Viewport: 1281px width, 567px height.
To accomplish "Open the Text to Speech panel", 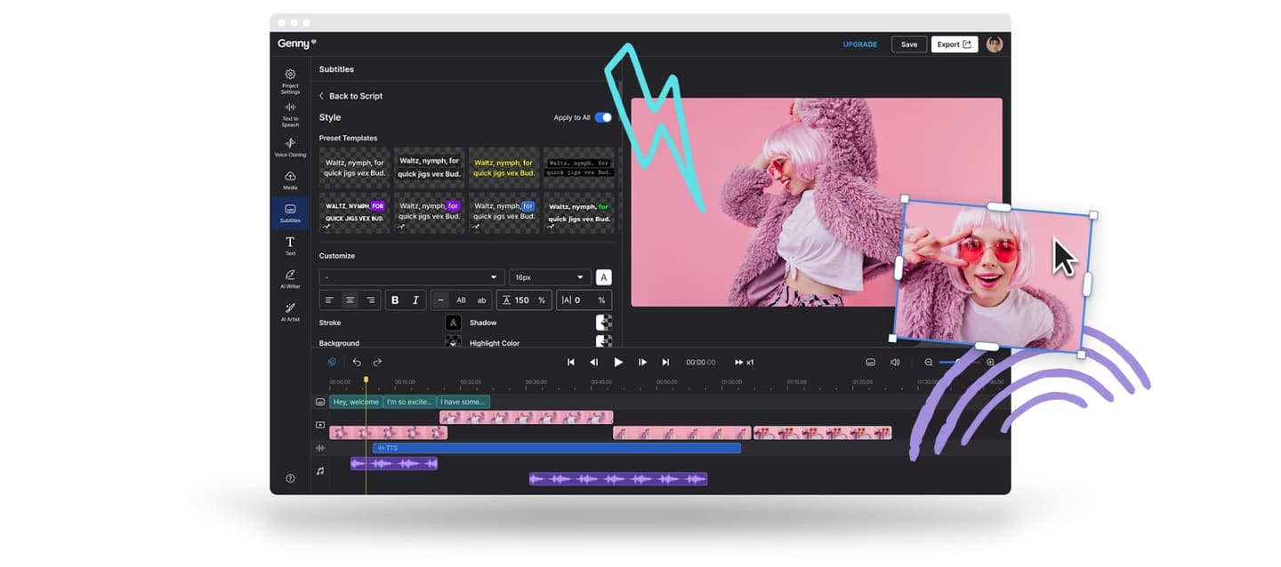I will 290,113.
